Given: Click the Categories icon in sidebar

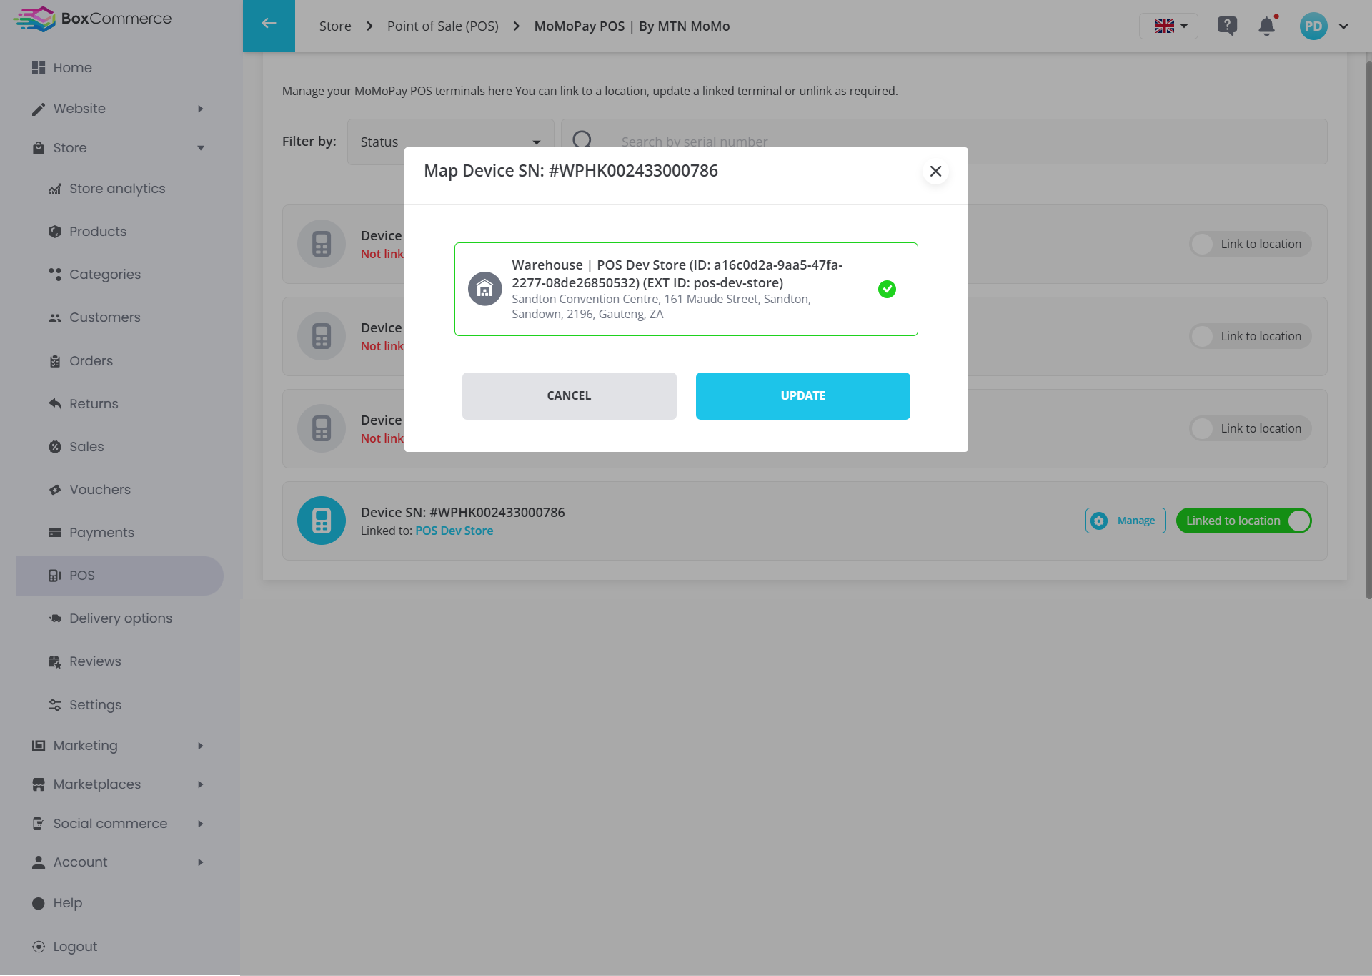Looking at the screenshot, I should click(55, 275).
